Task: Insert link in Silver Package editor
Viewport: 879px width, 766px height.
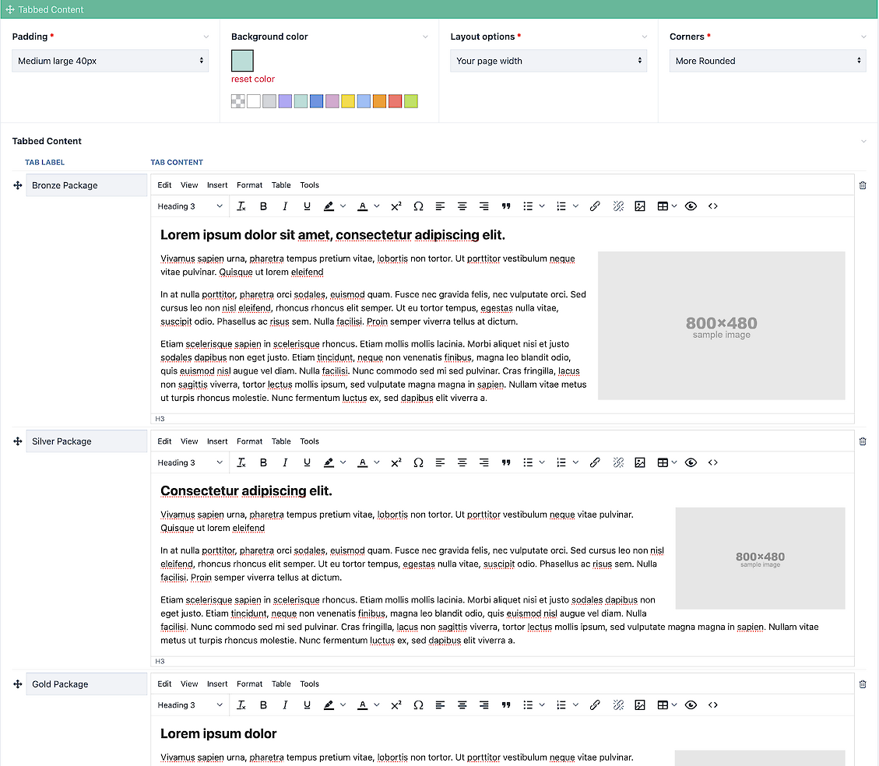Action: tap(595, 462)
